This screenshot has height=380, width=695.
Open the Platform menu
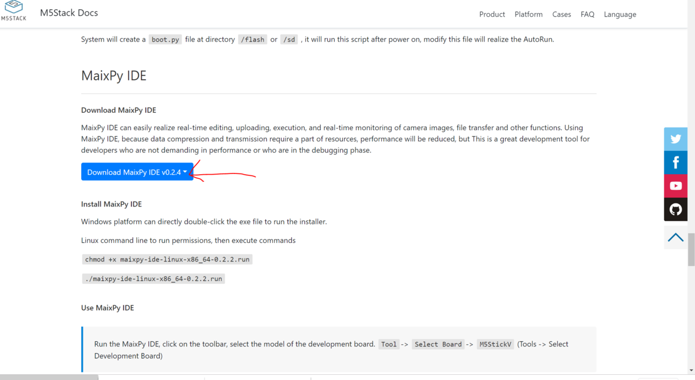(x=529, y=14)
